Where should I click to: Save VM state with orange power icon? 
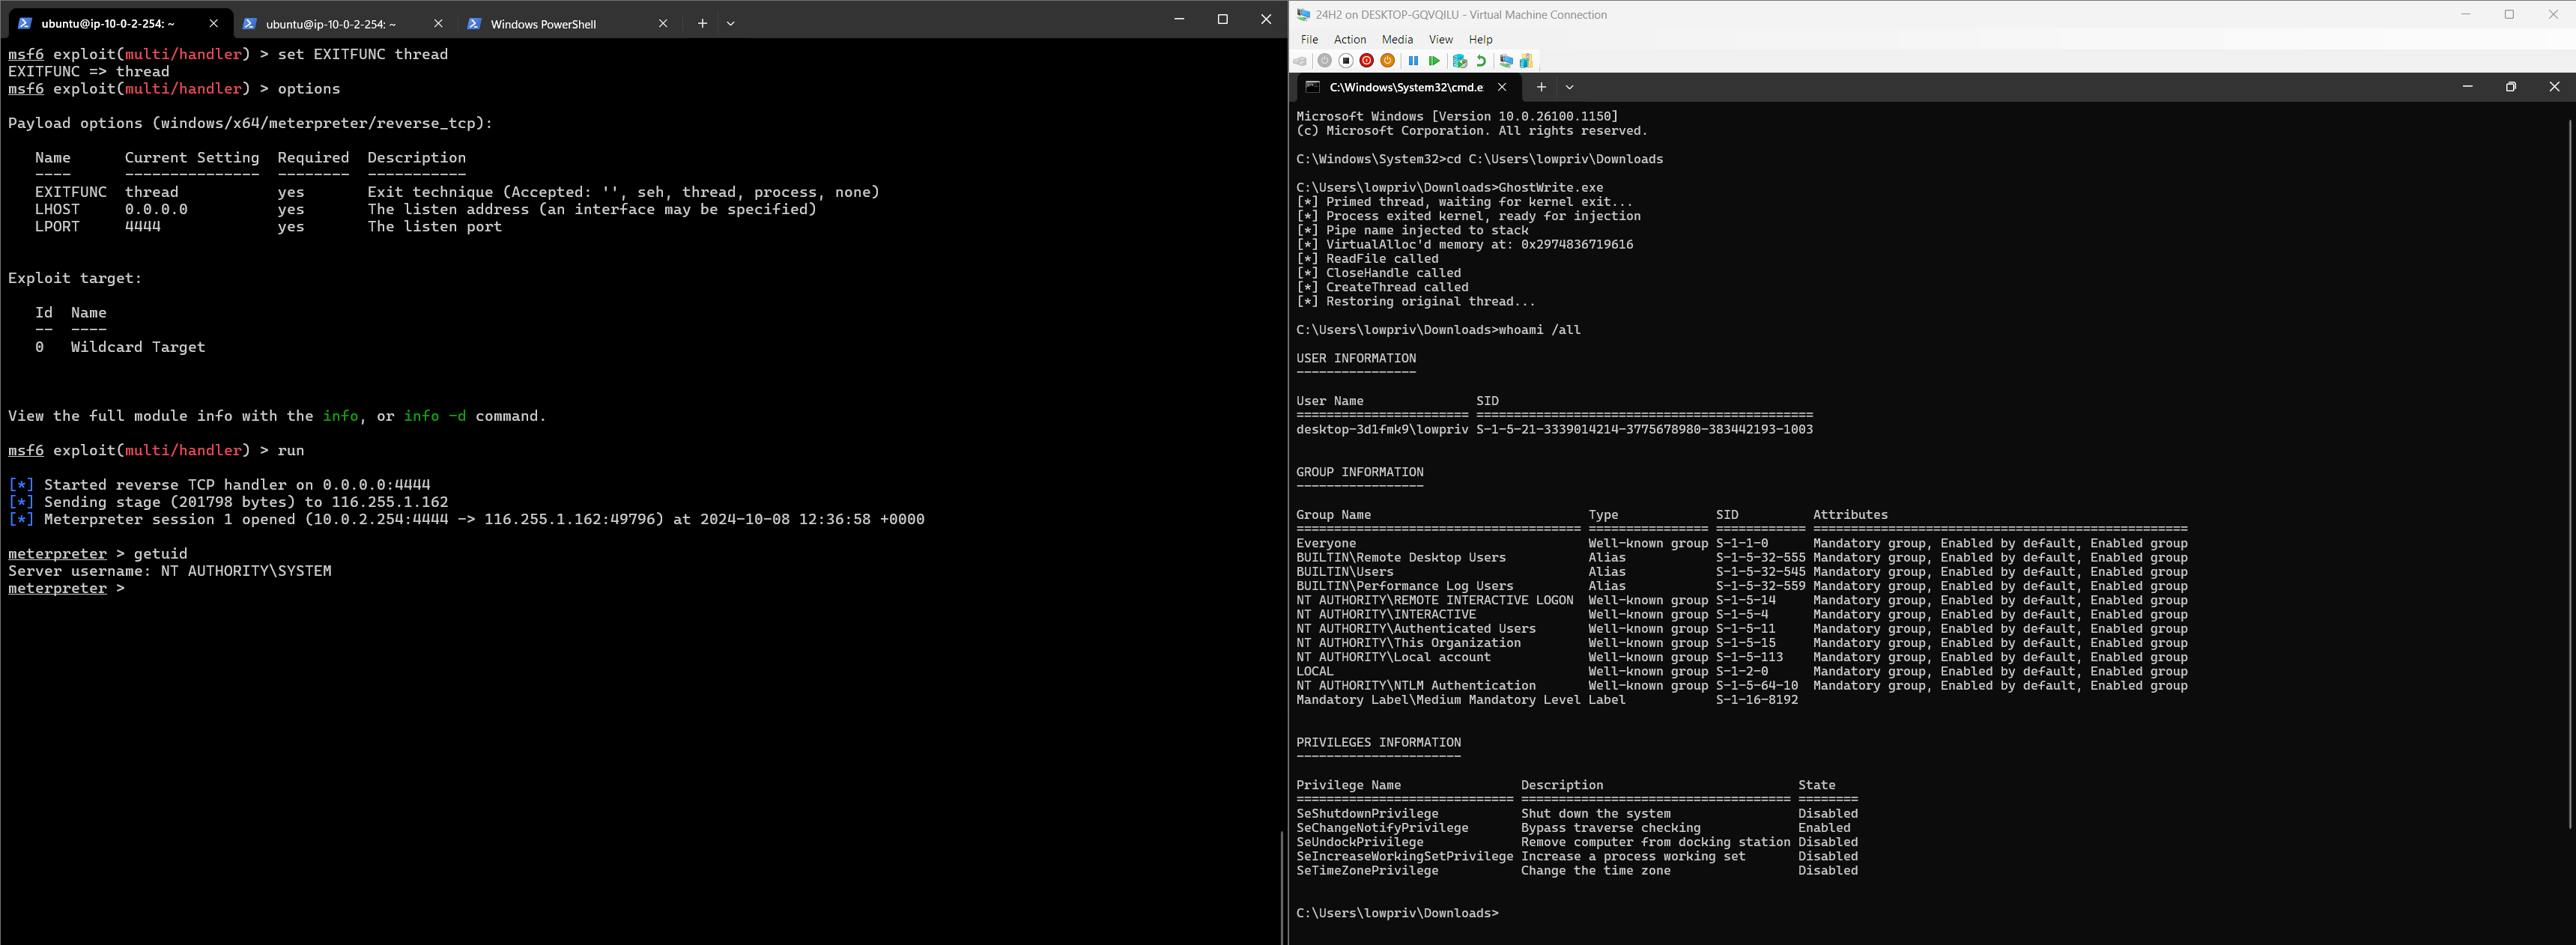(1387, 61)
